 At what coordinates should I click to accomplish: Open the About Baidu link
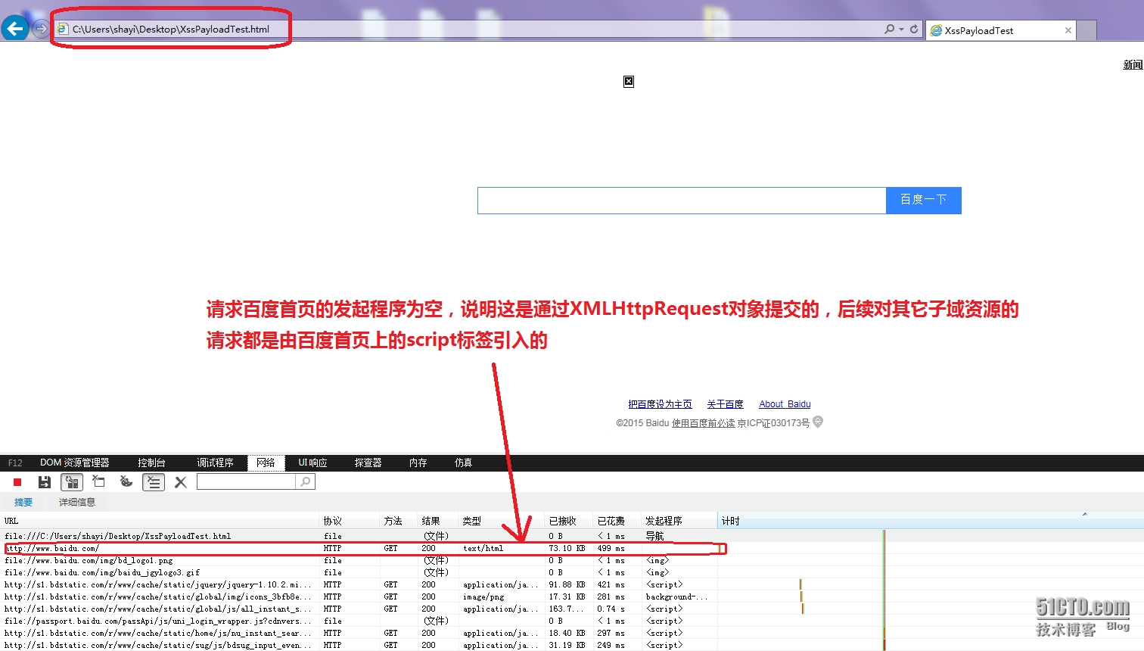click(x=785, y=404)
